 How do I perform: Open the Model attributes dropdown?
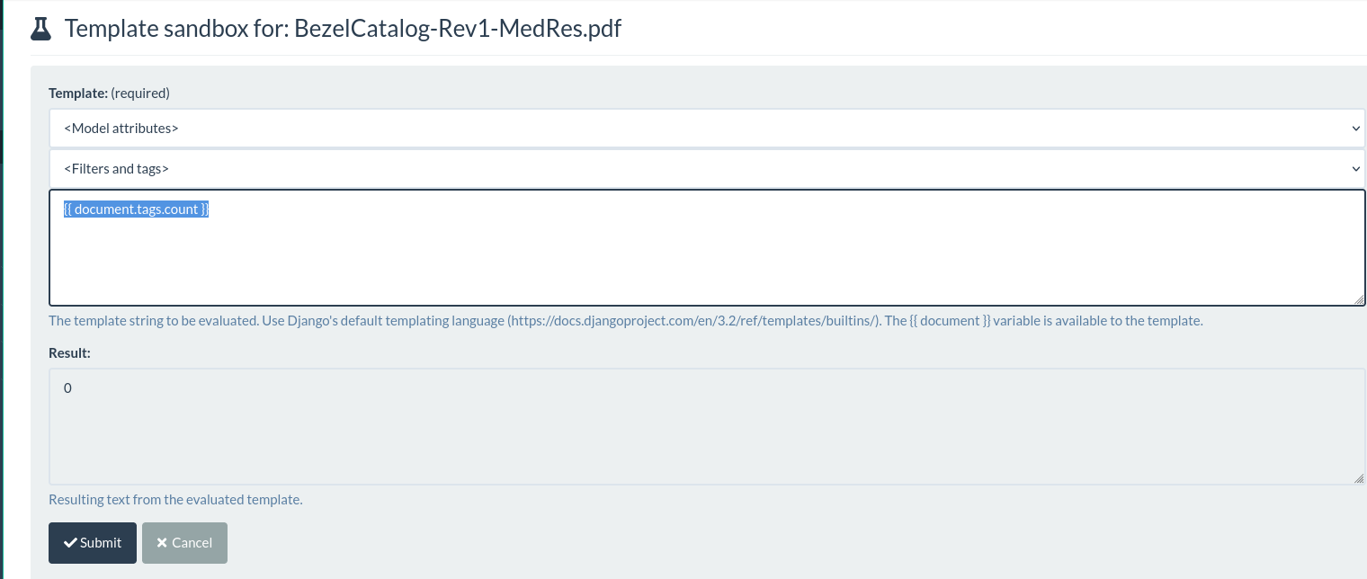click(707, 129)
